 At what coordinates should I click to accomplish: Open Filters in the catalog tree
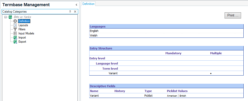(x=22, y=29)
